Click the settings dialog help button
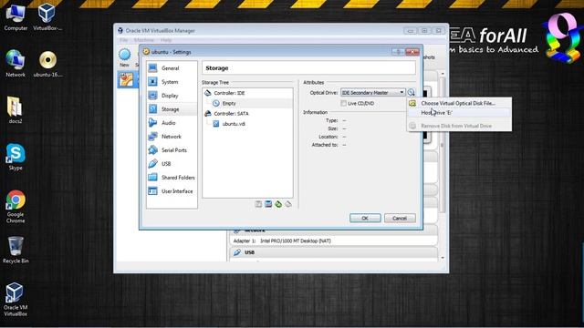Screen dimensions: 584x328 [398, 52]
